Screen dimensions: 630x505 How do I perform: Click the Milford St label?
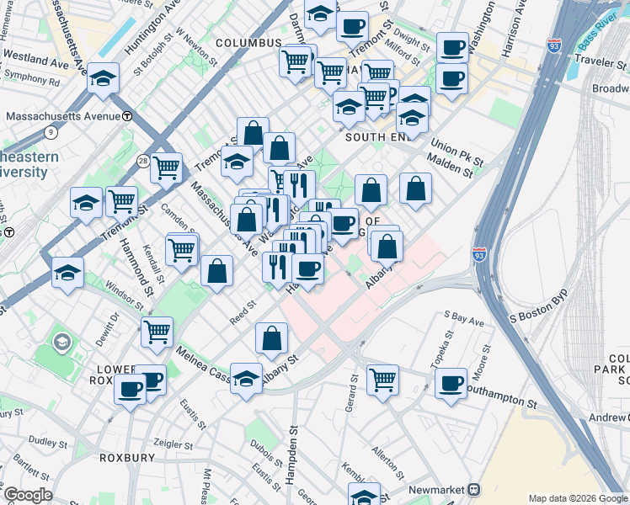(x=403, y=52)
